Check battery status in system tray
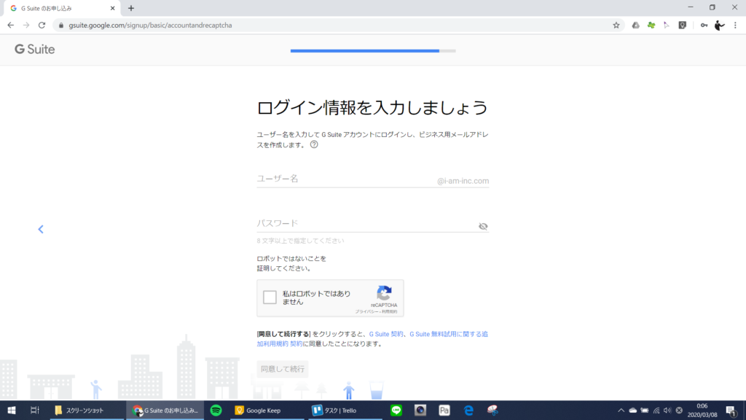This screenshot has width=746, height=420. 645,410
